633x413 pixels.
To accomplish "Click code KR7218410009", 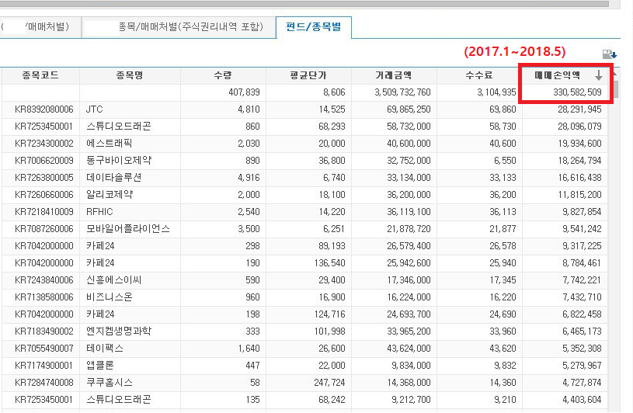I will click(44, 212).
